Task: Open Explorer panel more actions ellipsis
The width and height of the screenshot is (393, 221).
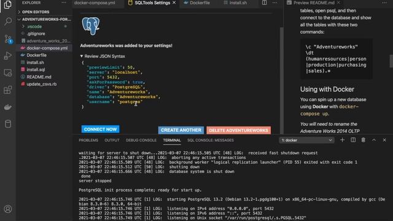Action: click(64, 2)
